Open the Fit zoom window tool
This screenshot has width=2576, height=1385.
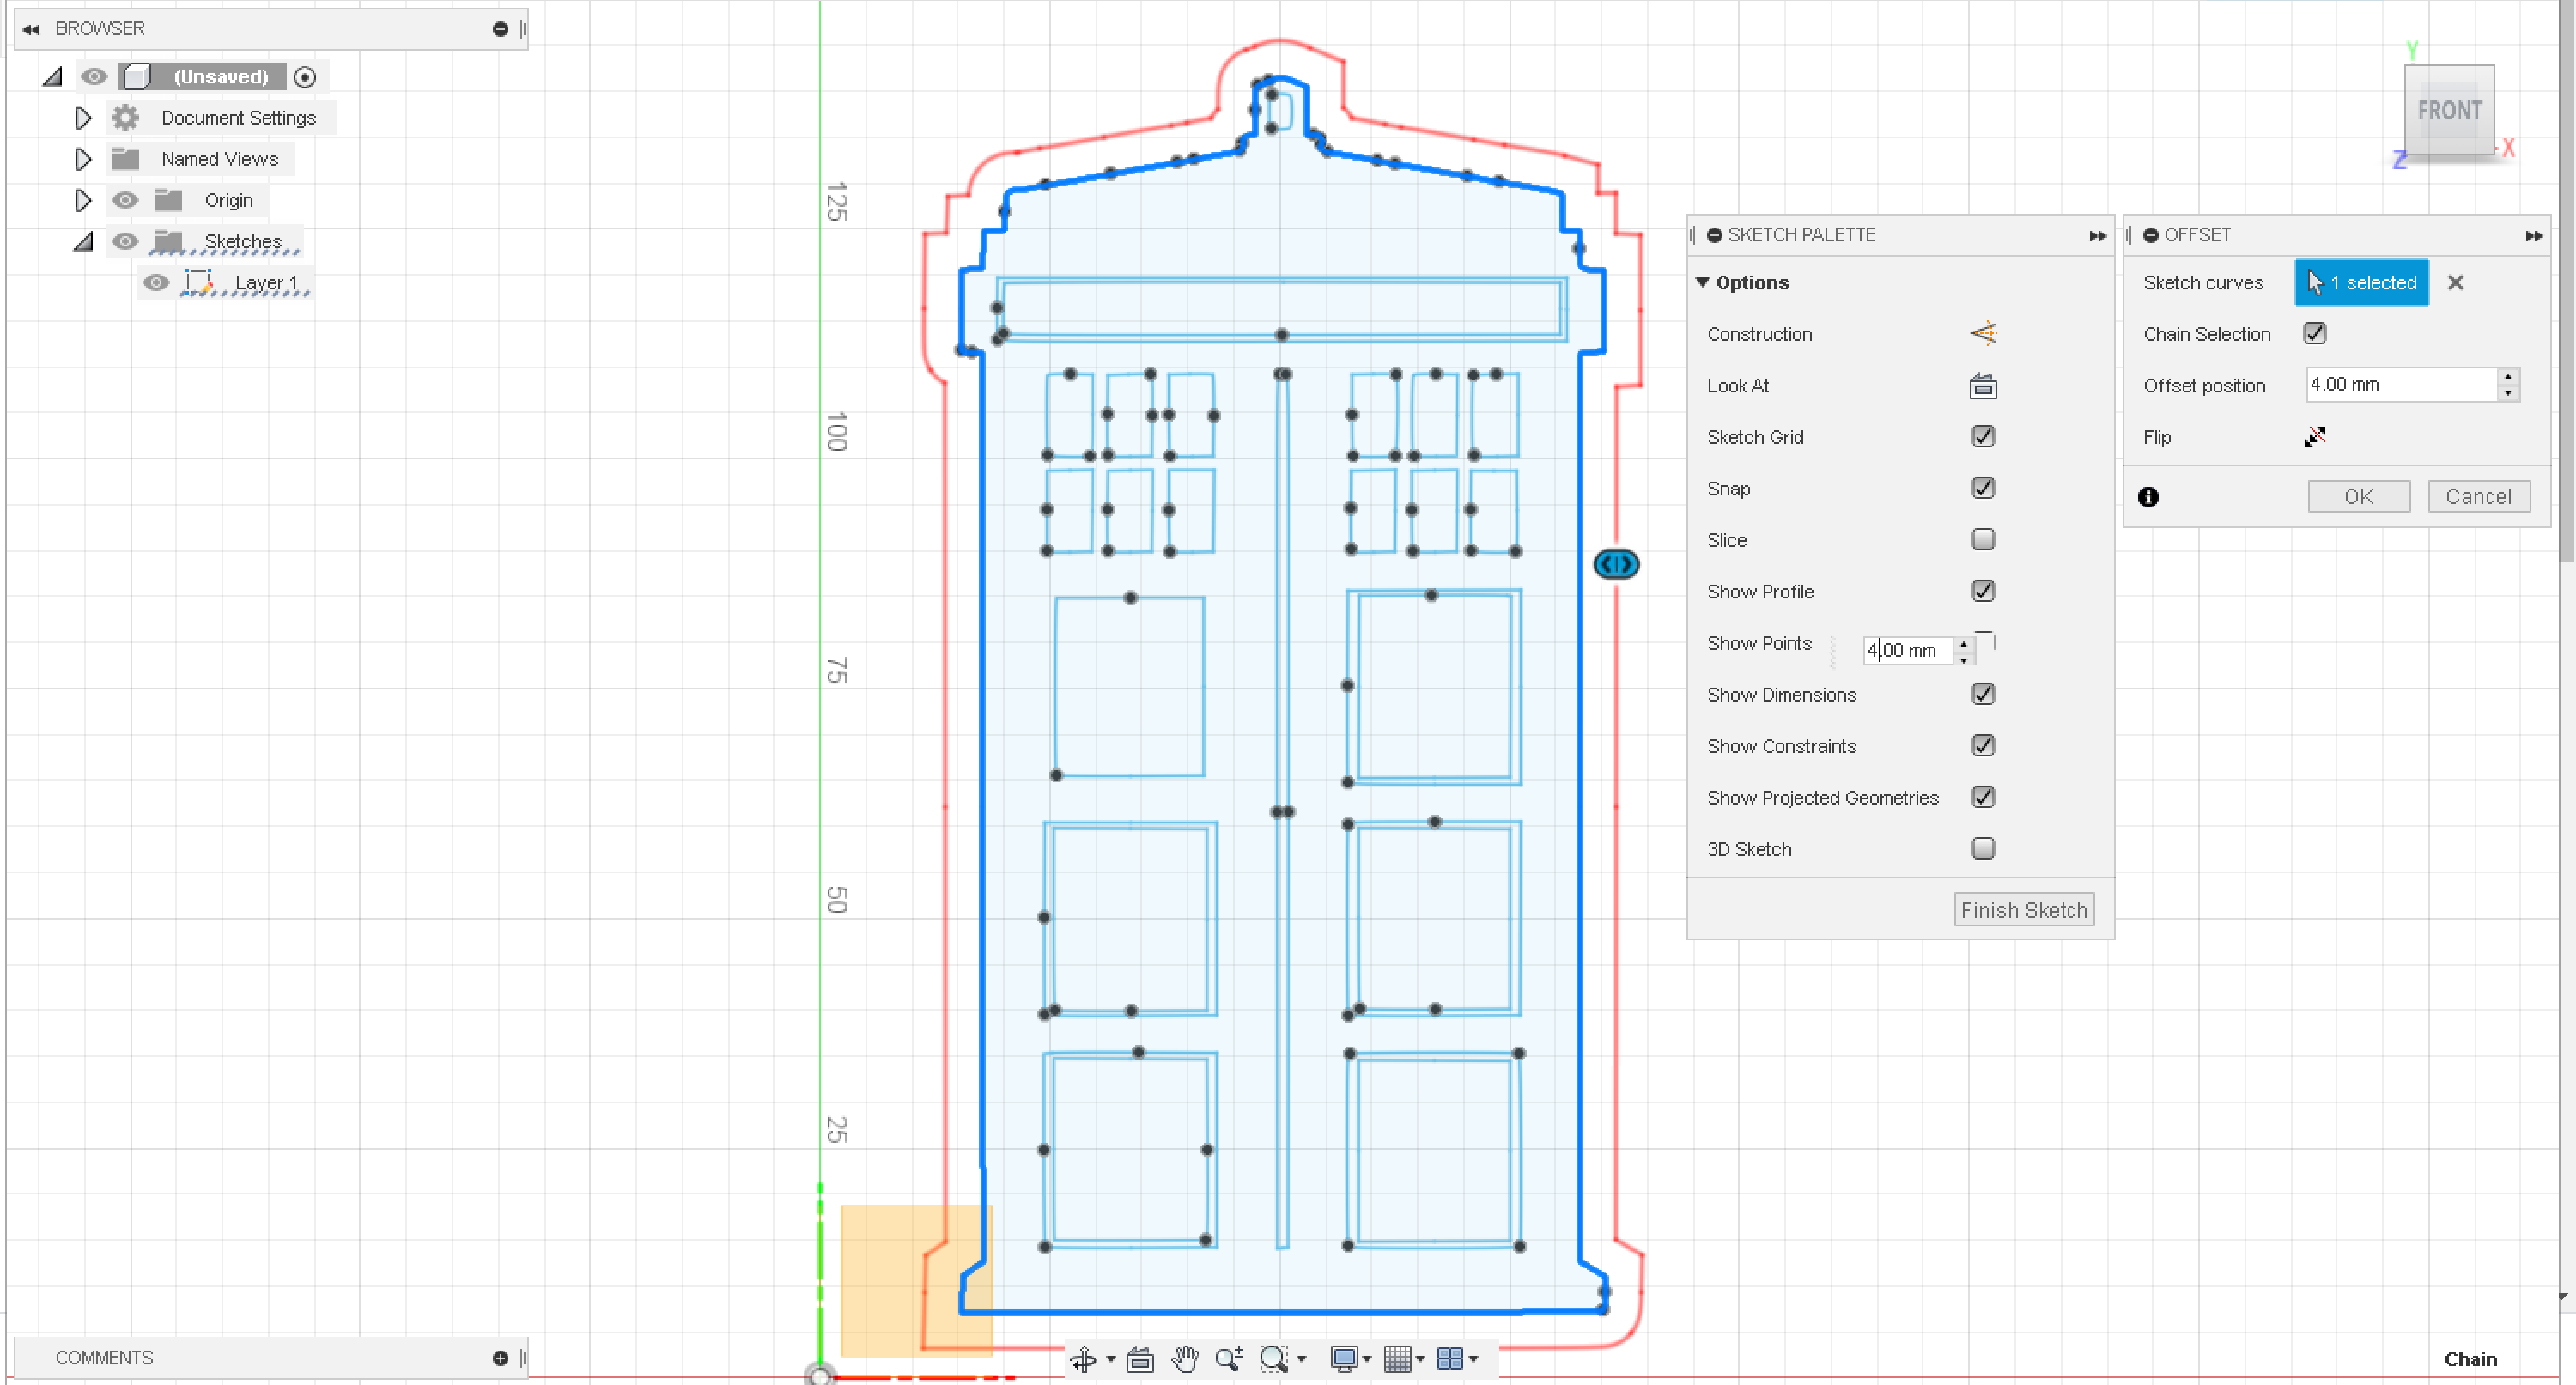point(1275,1358)
